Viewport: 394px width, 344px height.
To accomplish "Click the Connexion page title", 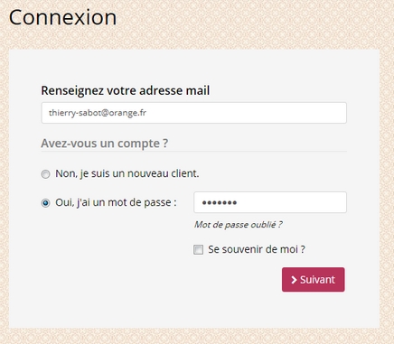I will [x=62, y=17].
